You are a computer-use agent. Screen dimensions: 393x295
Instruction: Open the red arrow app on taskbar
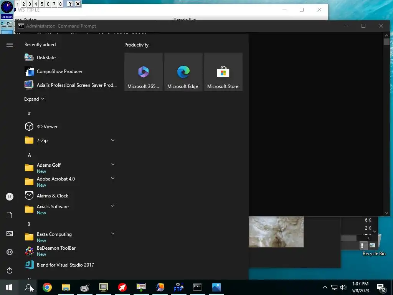122,287
